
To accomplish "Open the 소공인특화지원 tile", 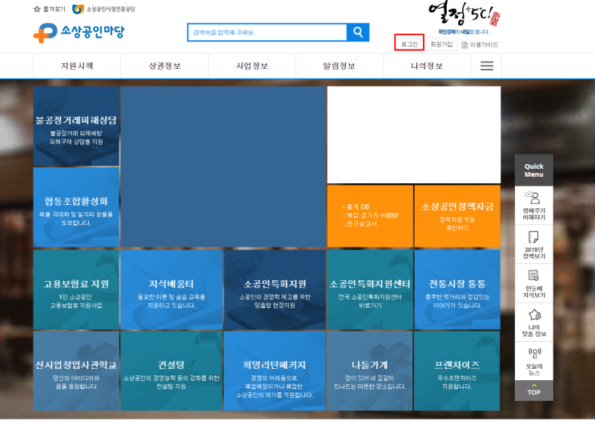I will coord(275,290).
